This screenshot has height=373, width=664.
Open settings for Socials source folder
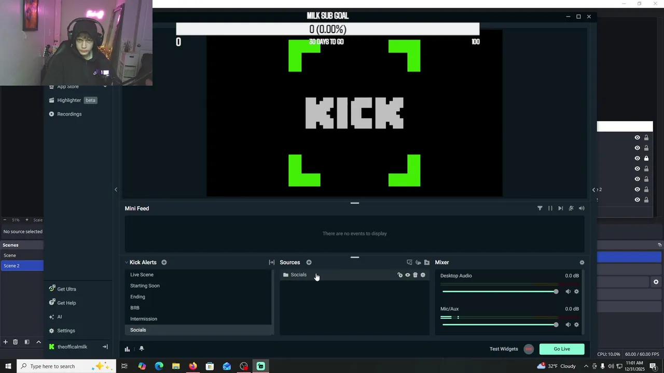(423, 275)
